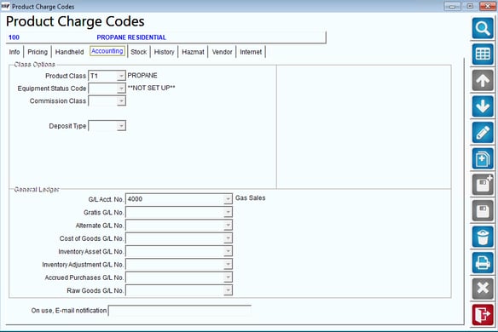The height and width of the screenshot is (332, 498).
Task: Open the Info tab
Action: click(14, 52)
